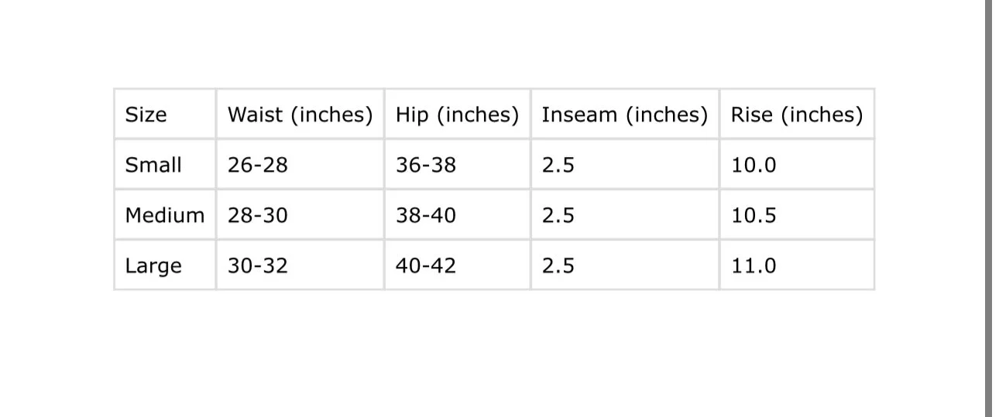This screenshot has width=999, height=417.
Task: Click the Hip (inches) header cell
Action: 457,115
